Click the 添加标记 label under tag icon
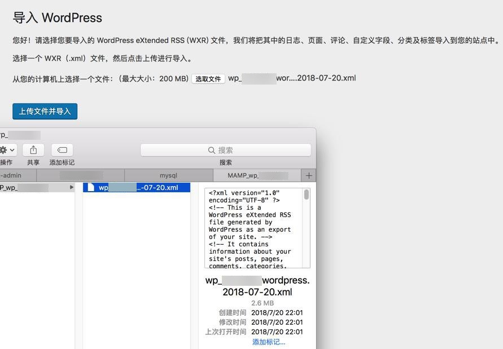 (62, 162)
